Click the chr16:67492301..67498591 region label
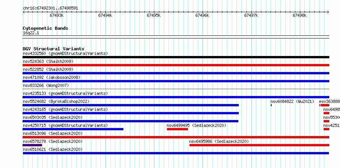Image resolution: width=340 pixels, height=168 pixels. (x=50, y=8)
